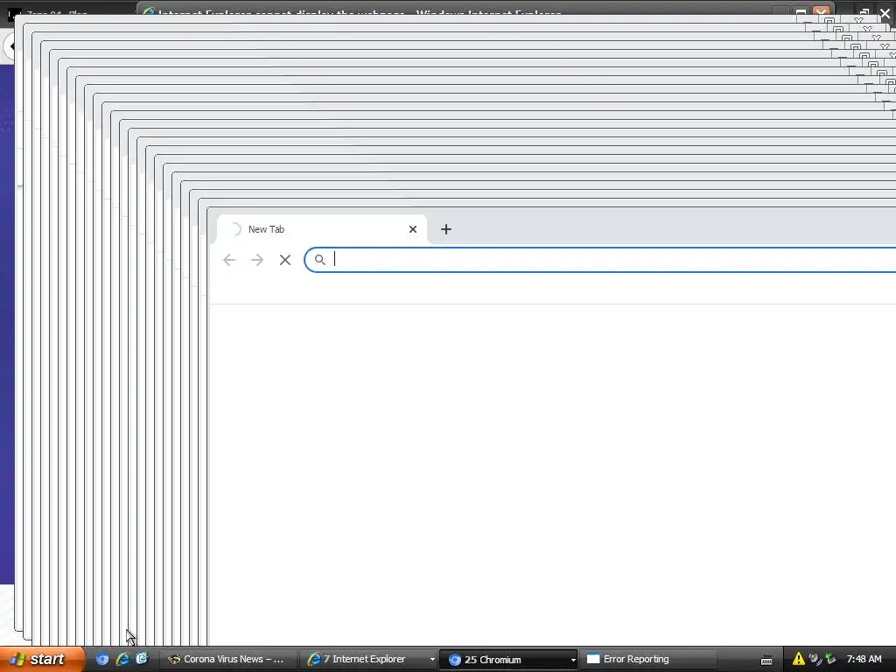Click the restore icon beside the white X

864,12
